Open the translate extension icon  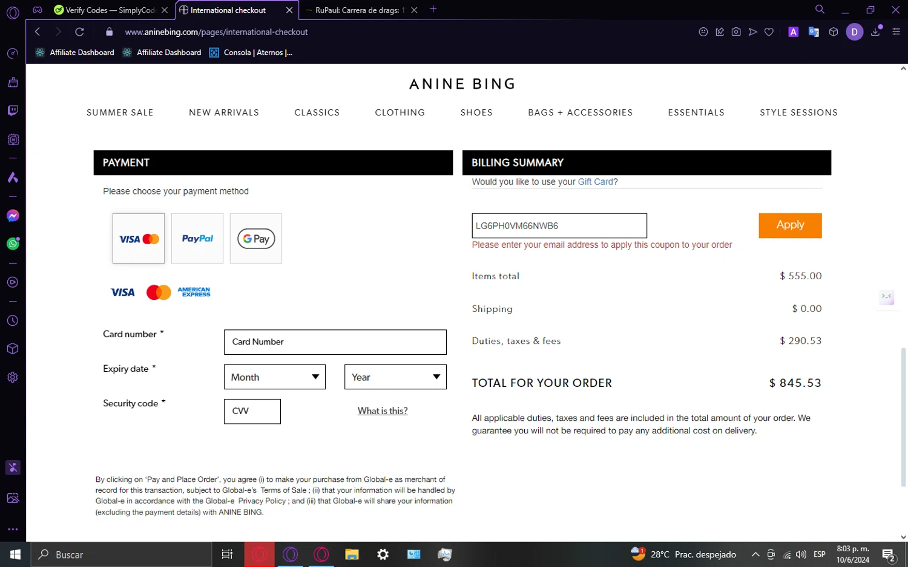pyautogui.click(x=814, y=32)
